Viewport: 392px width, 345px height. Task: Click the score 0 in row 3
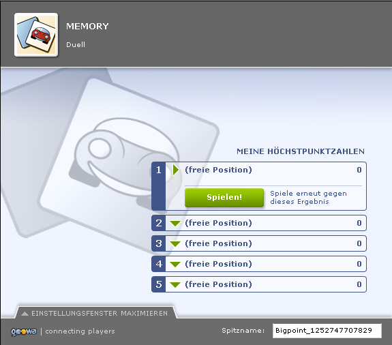(359, 243)
